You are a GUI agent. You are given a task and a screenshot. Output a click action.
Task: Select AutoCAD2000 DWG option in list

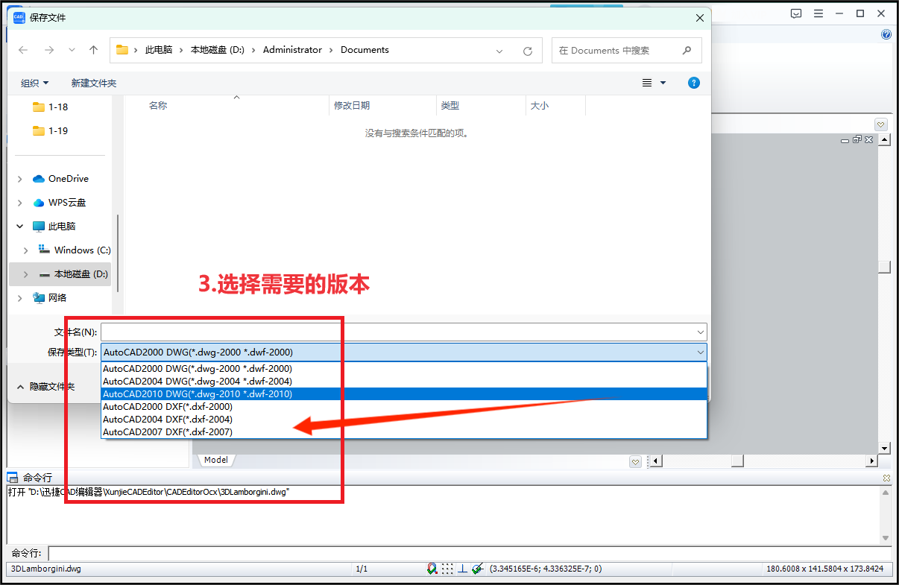[404, 368]
